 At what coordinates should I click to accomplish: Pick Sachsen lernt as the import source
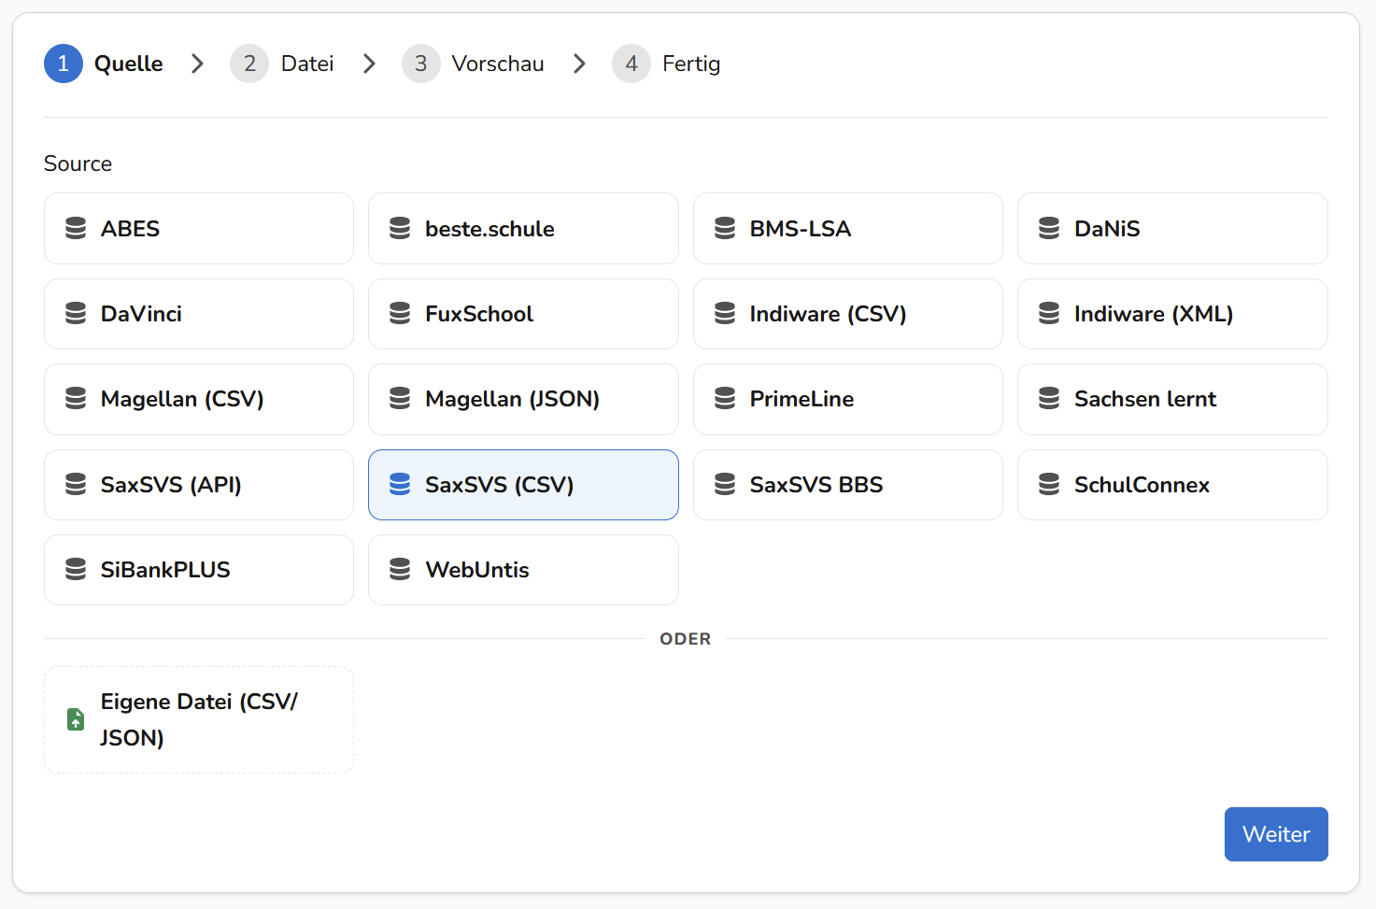click(x=1172, y=399)
